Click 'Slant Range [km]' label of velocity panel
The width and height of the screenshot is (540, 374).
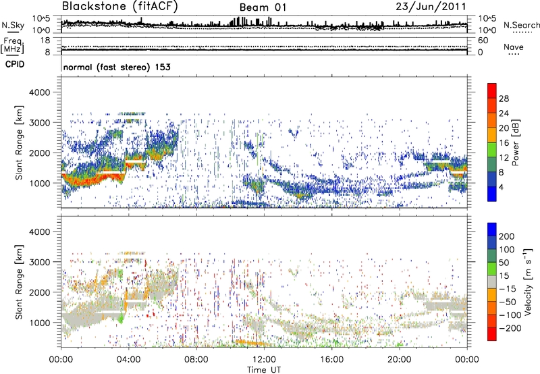tap(19, 282)
